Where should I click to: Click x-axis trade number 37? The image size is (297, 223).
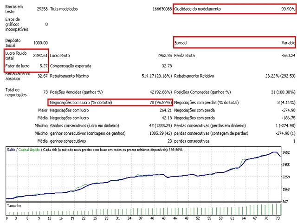click(141, 218)
